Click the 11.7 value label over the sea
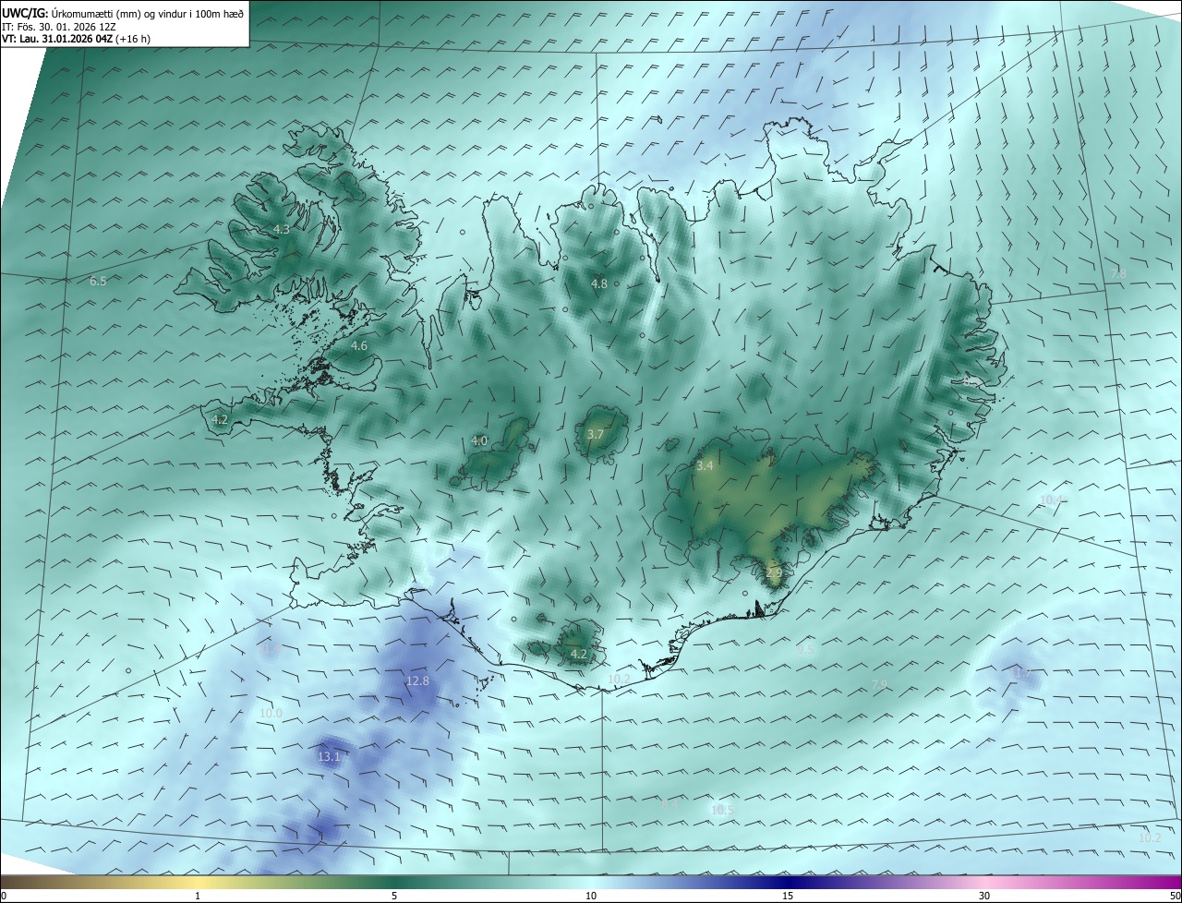 click(1021, 673)
